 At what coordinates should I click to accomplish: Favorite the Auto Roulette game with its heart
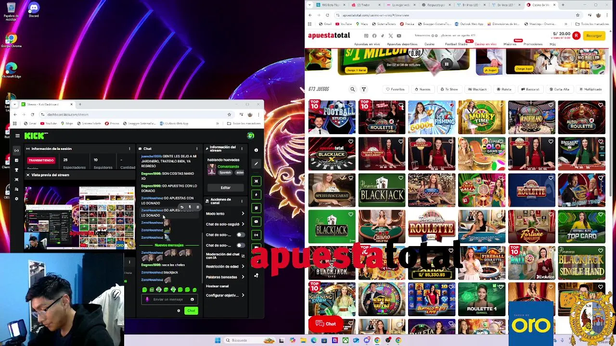(x=601, y=105)
